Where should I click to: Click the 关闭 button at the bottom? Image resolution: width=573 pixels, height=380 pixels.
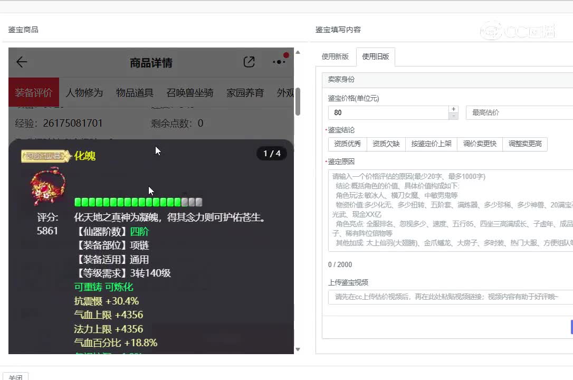15,377
